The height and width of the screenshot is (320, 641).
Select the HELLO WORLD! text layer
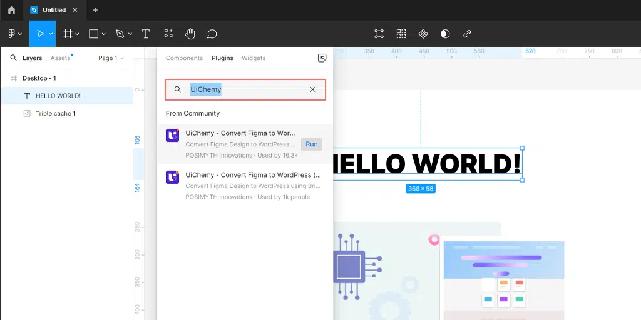(66, 96)
